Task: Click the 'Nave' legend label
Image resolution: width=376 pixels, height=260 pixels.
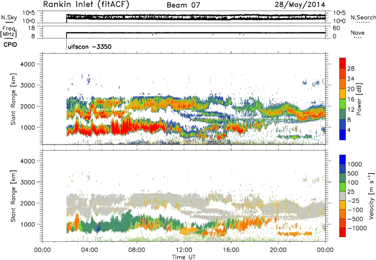Action: 358,32
